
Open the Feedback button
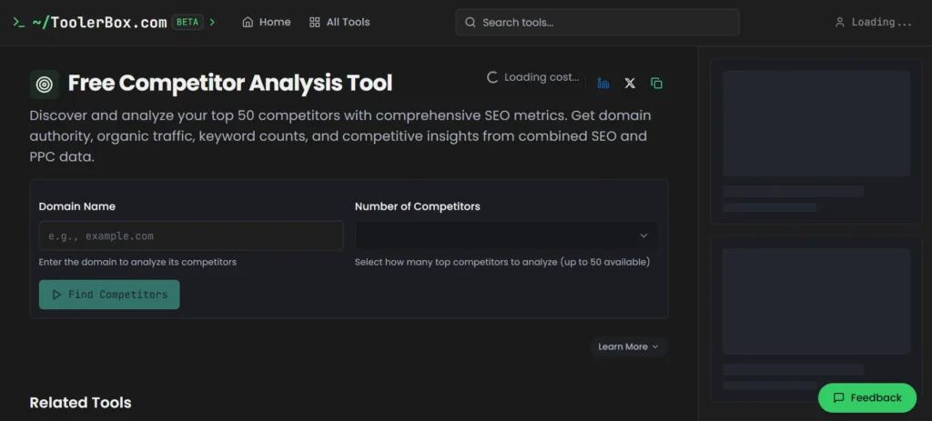867,398
